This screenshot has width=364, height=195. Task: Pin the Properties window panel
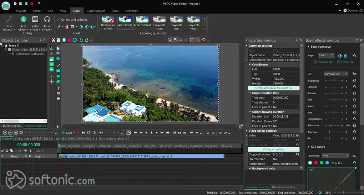[297, 40]
